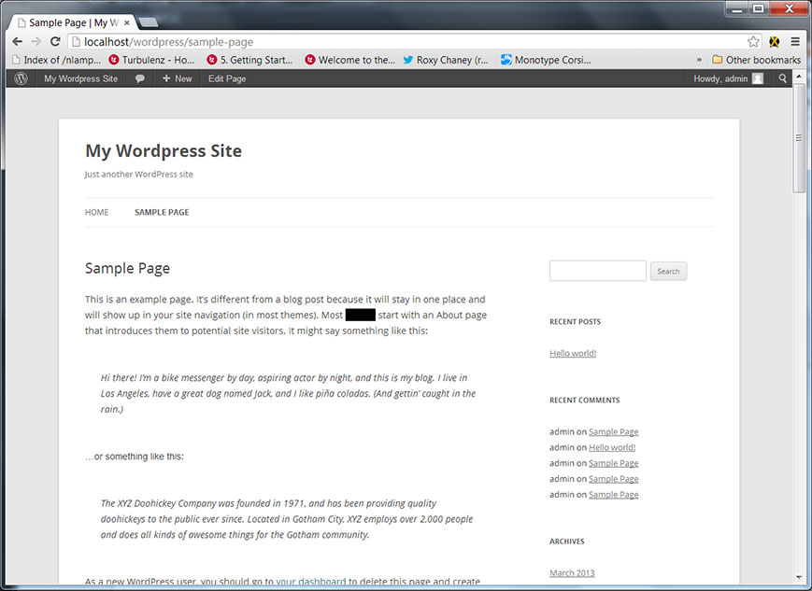Click the scrollbar down arrow
This screenshot has height=591, width=812.
pyautogui.click(x=799, y=576)
